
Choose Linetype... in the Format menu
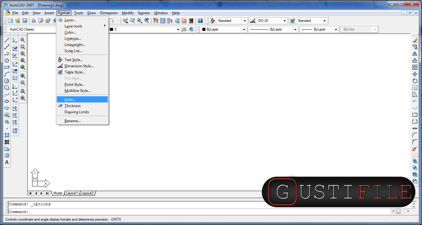82,39
